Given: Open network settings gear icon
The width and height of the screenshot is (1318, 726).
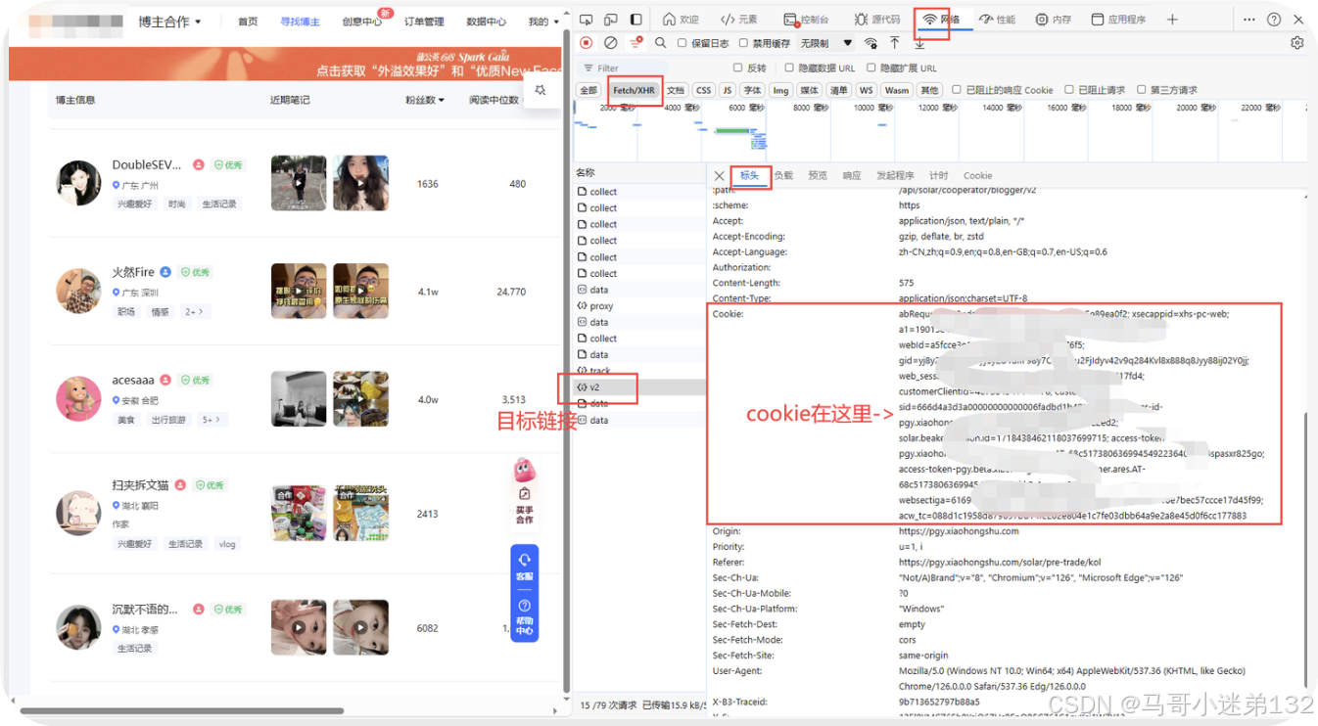Looking at the screenshot, I should tap(1297, 43).
